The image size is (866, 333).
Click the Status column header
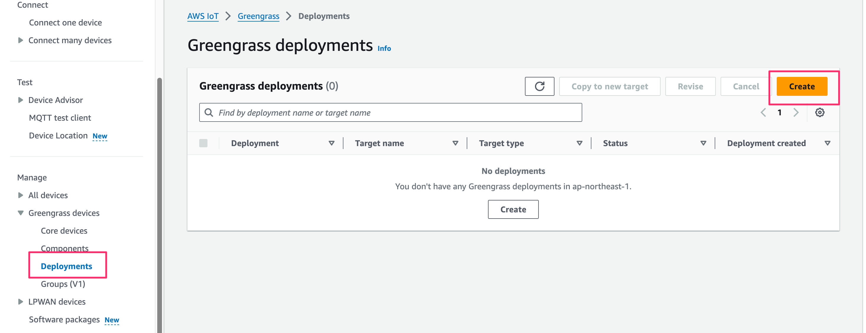[x=615, y=143]
